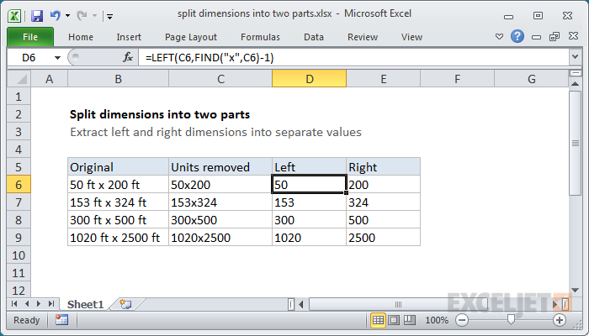
Task: Switch to the Insert ribbon tab
Action: [129, 37]
